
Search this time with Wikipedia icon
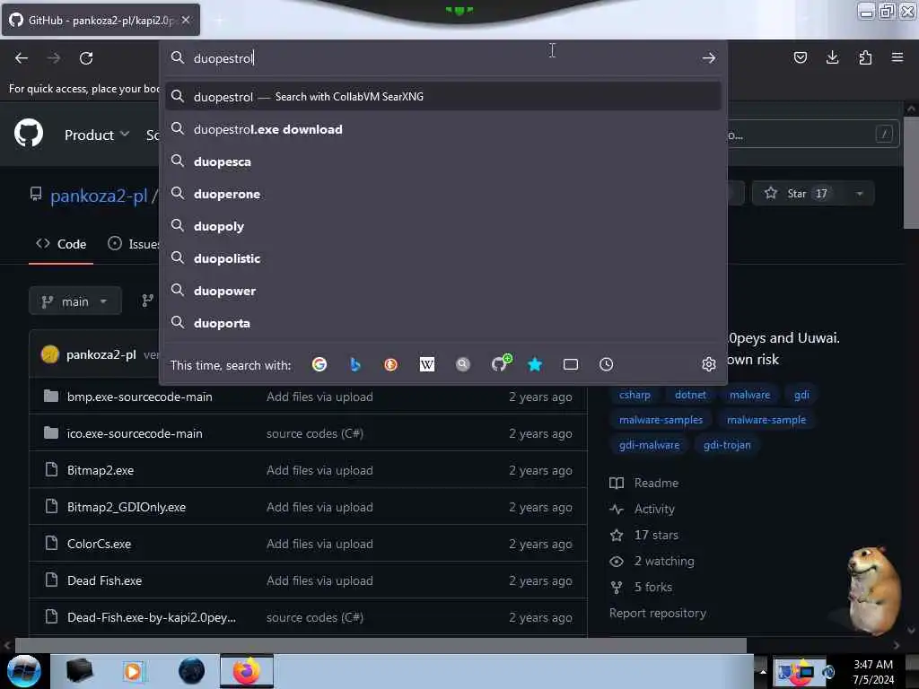tap(426, 364)
